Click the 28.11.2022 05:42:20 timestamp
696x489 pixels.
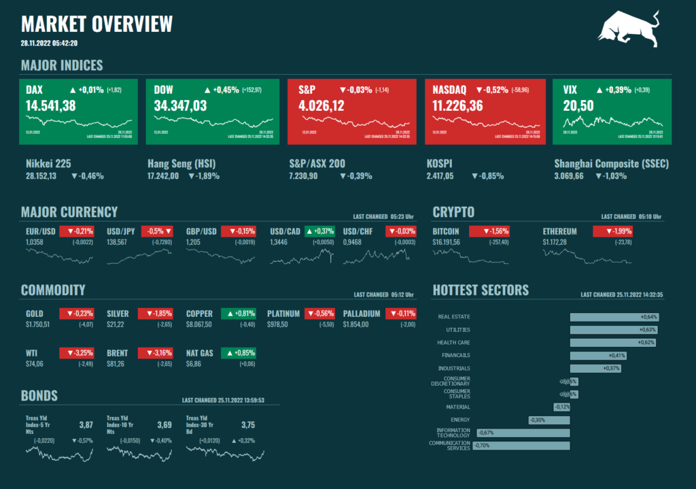49,43
